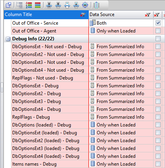Select the grouped tree view icon
Image resolution: width=165 pixels, height=168 pixels.
[19, 5]
